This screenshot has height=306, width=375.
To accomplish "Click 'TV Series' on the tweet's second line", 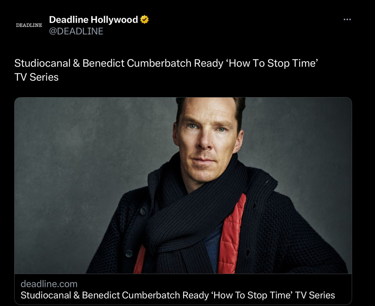I will click(x=36, y=77).
